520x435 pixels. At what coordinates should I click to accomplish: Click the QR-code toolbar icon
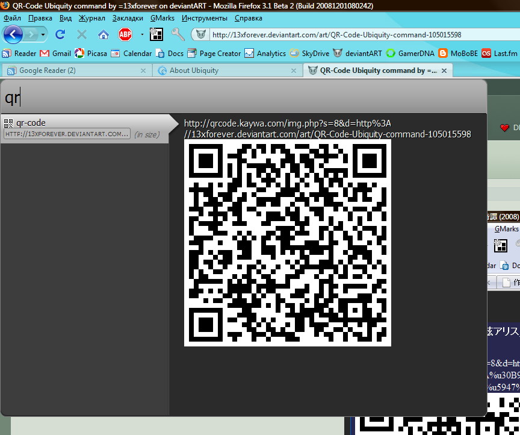coord(156,34)
